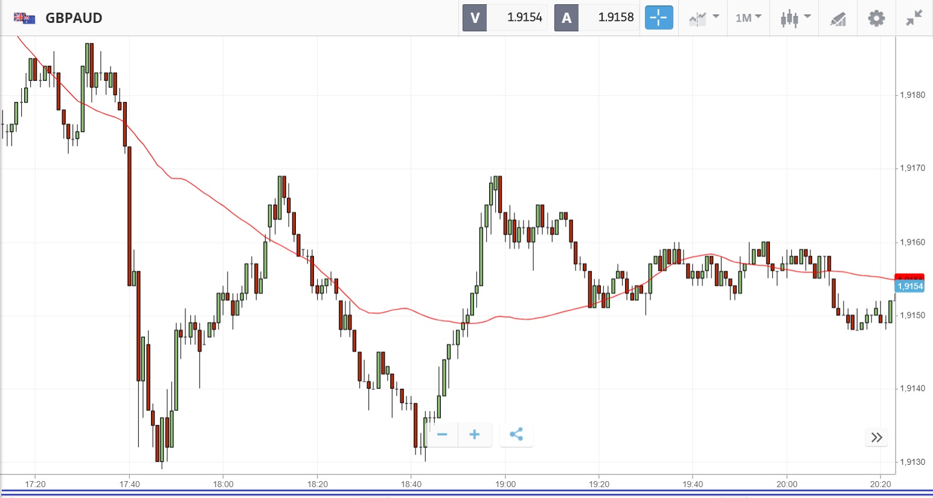933x498 pixels.
Task: Open chart settings gear
Action: pyautogui.click(x=876, y=18)
